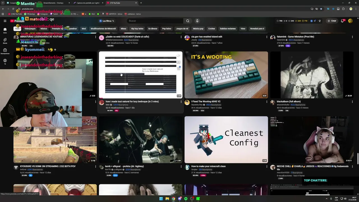Image resolution: width=359 pixels, height=202 pixels.
Task: Open Spotify from the taskbar
Action: coord(186,199)
